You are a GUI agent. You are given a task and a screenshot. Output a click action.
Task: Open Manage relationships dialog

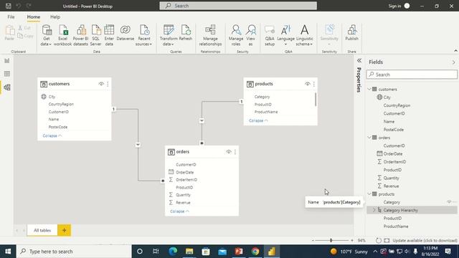(210, 35)
